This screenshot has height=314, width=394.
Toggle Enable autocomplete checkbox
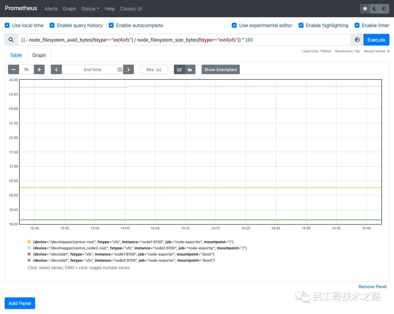pos(111,26)
